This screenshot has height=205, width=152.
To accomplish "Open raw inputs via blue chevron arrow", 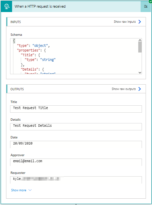I will point(140,22).
